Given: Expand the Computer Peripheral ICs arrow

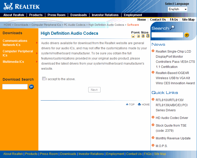Looking at the screenshot, I should click(x=37, y=53).
